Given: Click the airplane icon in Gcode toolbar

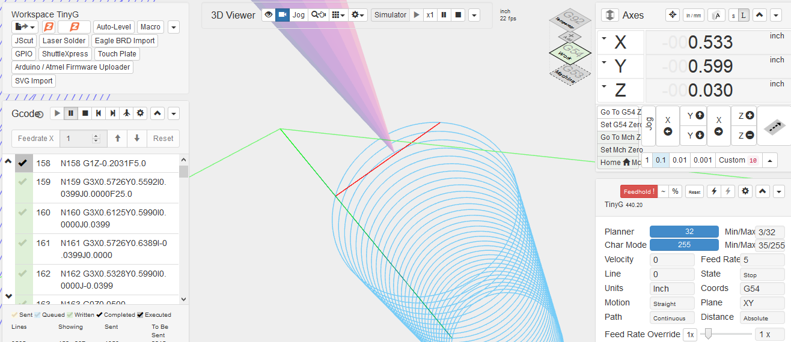Looking at the screenshot, I should (126, 113).
